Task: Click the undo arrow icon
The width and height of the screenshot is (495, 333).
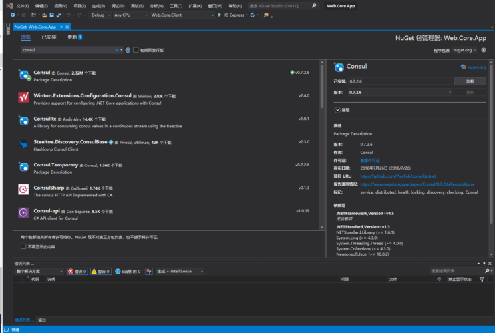Action: [x=68, y=15]
